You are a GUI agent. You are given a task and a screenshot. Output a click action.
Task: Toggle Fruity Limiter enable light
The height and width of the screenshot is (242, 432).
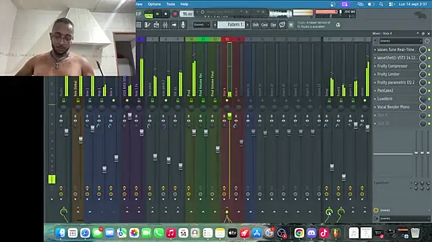point(429,75)
